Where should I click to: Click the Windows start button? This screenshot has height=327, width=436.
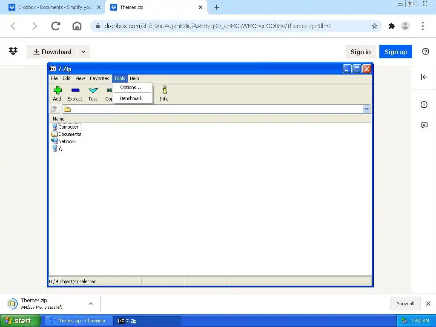tap(20, 321)
